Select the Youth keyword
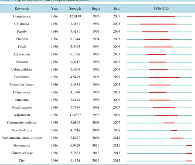 click(22, 47)
